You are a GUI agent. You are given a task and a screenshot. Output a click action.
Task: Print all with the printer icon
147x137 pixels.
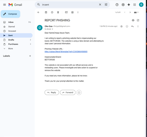(x=133, y=20)
